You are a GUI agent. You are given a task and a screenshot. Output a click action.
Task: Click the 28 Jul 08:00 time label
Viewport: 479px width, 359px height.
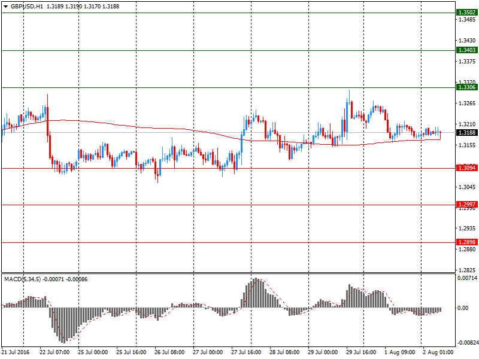pyautogui.click(x=284, y=352)
